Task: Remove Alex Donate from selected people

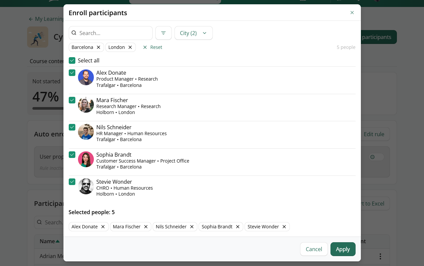Action: click(x=103, y=227)
